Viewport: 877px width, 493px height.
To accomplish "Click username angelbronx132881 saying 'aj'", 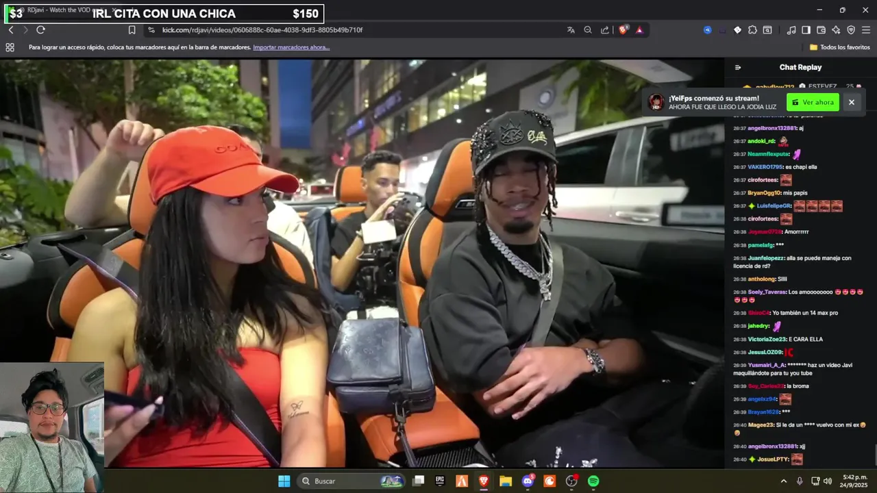I will pyautogui.click(x=772, y=128).
